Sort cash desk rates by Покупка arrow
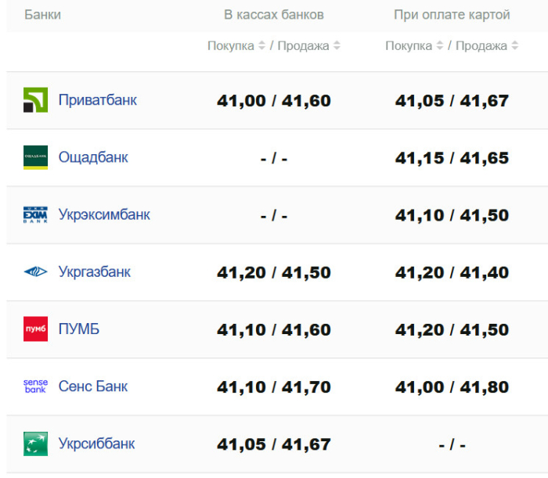 tap(262, 46)
